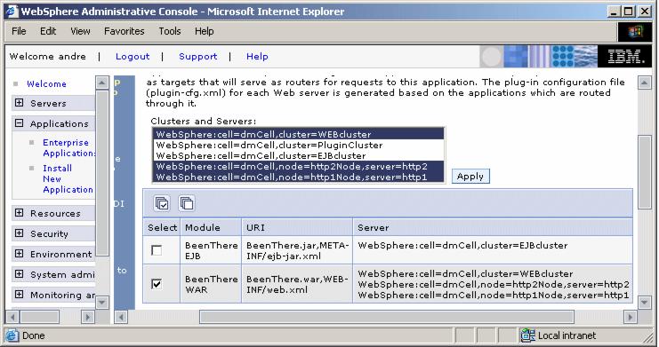659x347 pixels.
Task: Check the BeenThere EJB module checkbox
Action: [x=157, y=250]
